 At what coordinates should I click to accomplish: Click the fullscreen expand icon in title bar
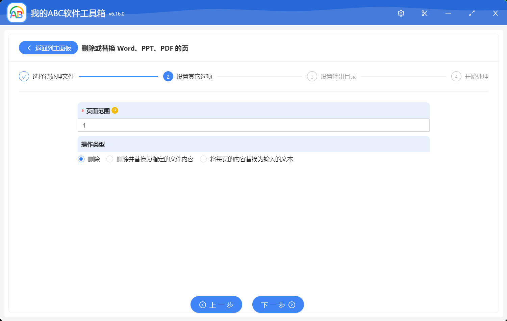tap(472, 13)
